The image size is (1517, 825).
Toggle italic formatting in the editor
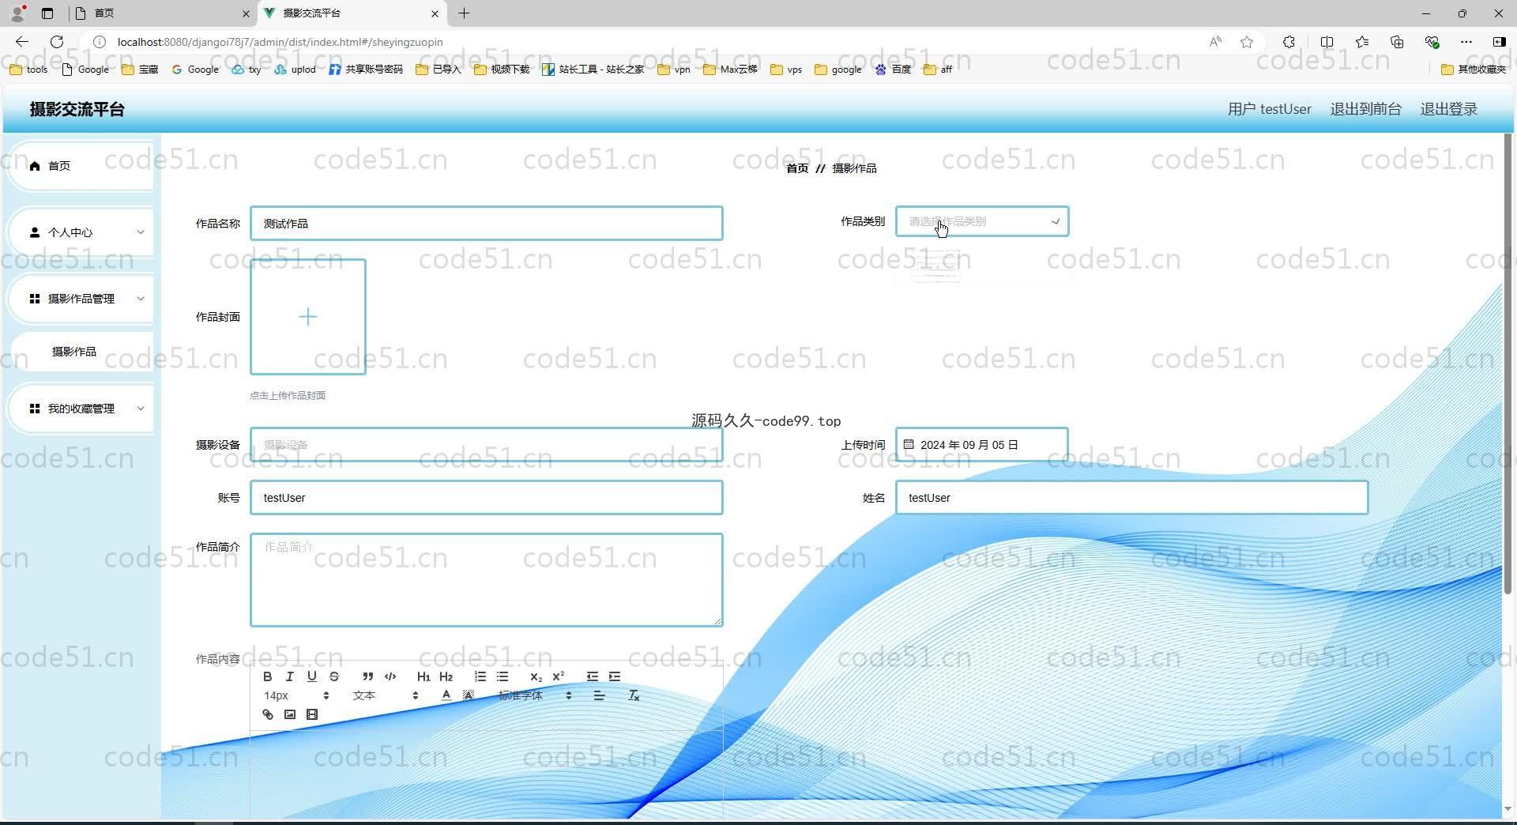pyautogui.click(x=290, y=676)
